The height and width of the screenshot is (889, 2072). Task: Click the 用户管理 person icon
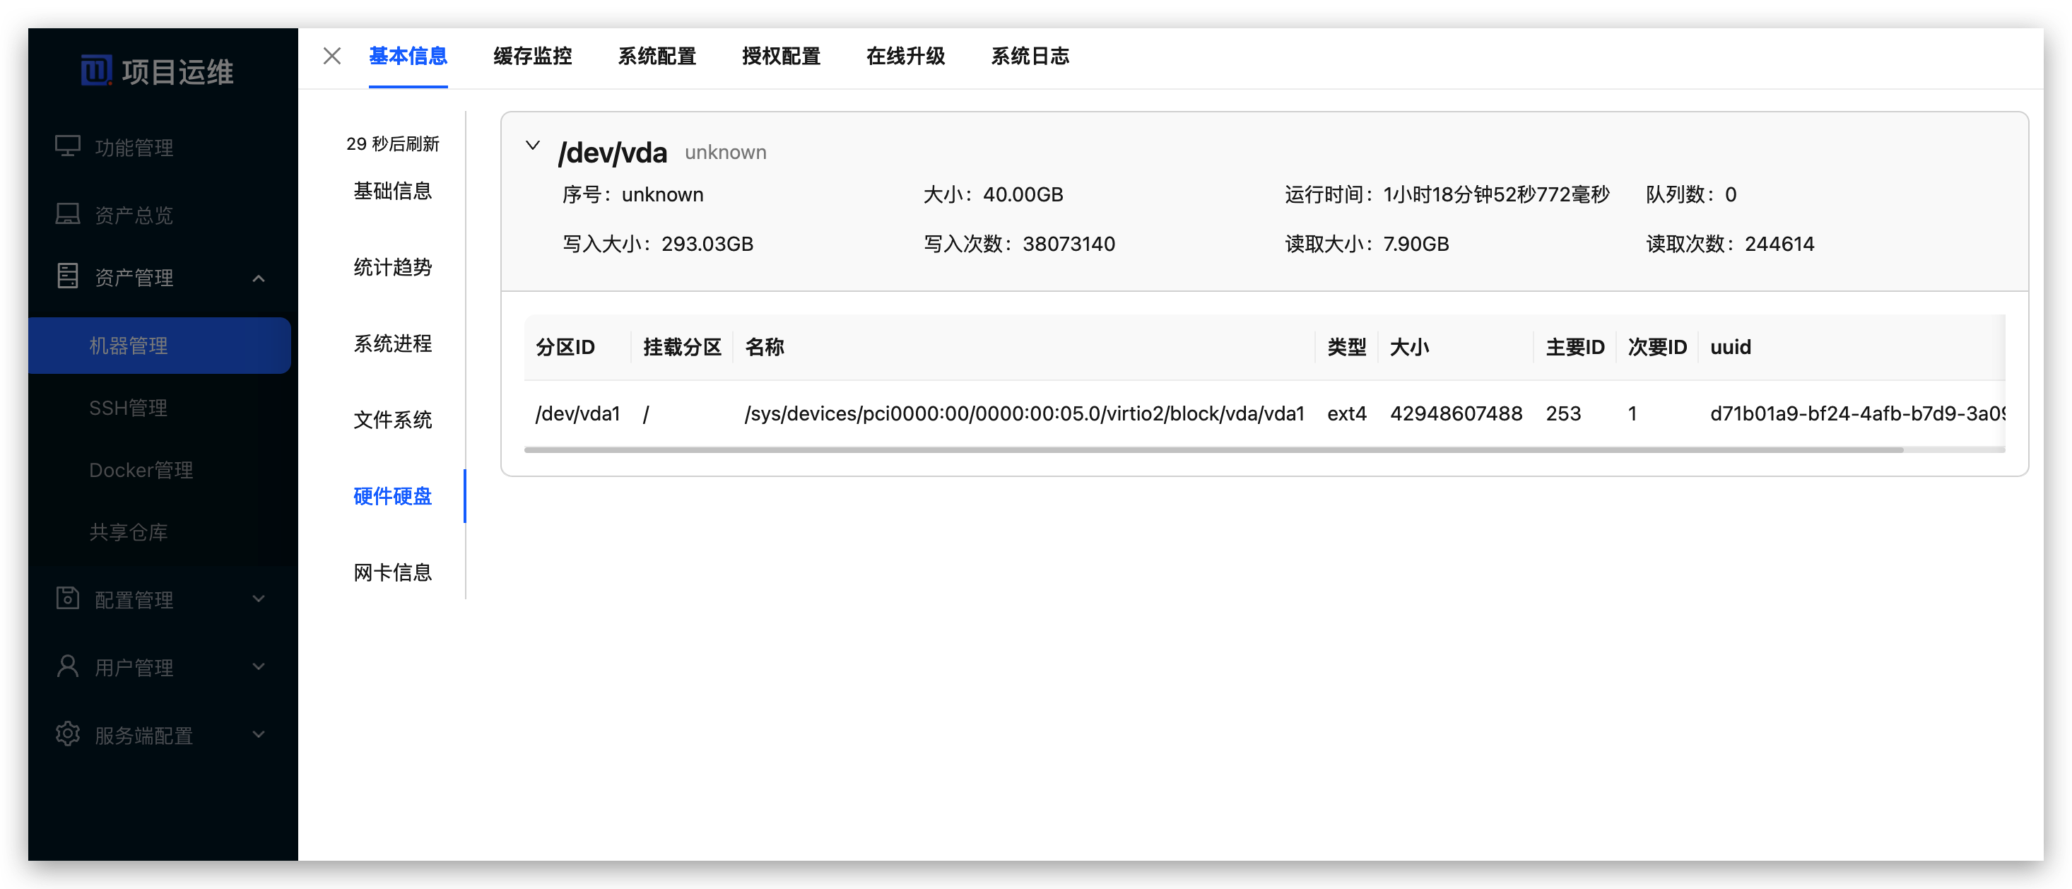tap(68, 666)
